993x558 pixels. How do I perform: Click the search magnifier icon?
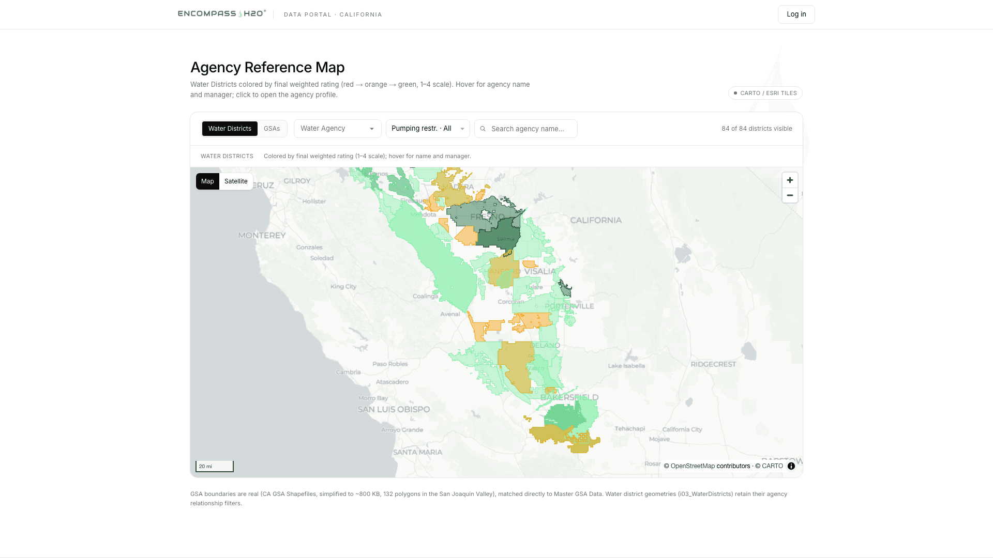point(483,129)
